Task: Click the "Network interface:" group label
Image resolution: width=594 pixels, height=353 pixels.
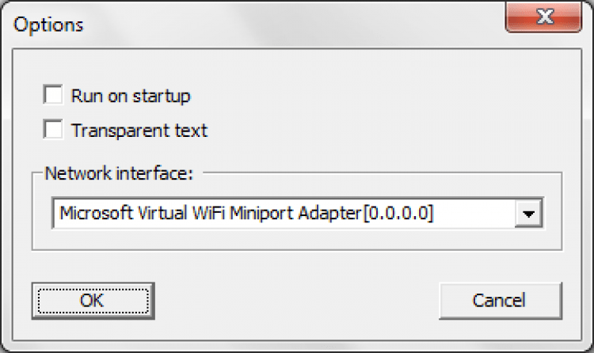Action: 119,173
